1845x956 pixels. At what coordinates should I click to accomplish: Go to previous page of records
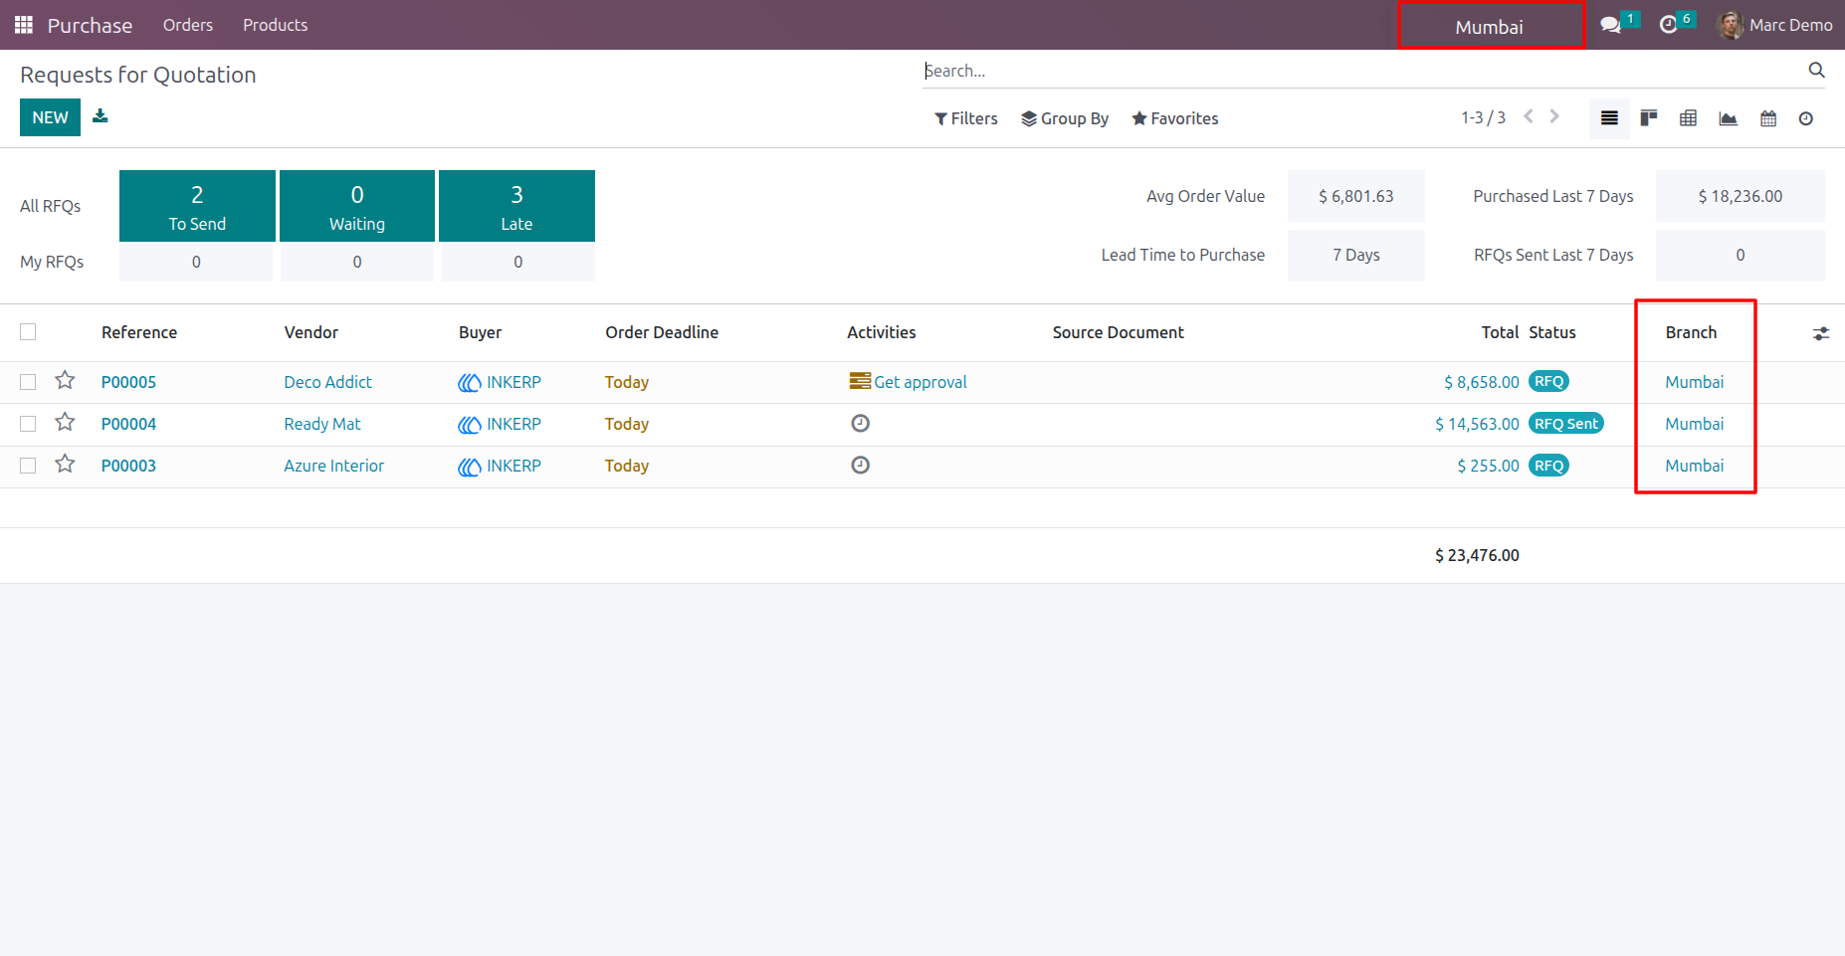point(1529,116)
